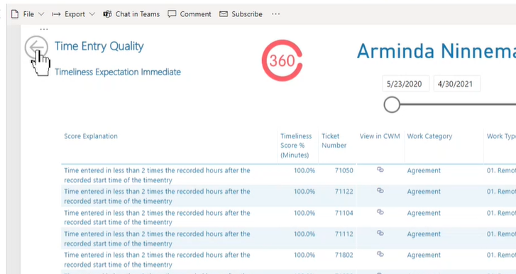Click the date range slider handle
516x274 pixels.
[x=392, y=104]
